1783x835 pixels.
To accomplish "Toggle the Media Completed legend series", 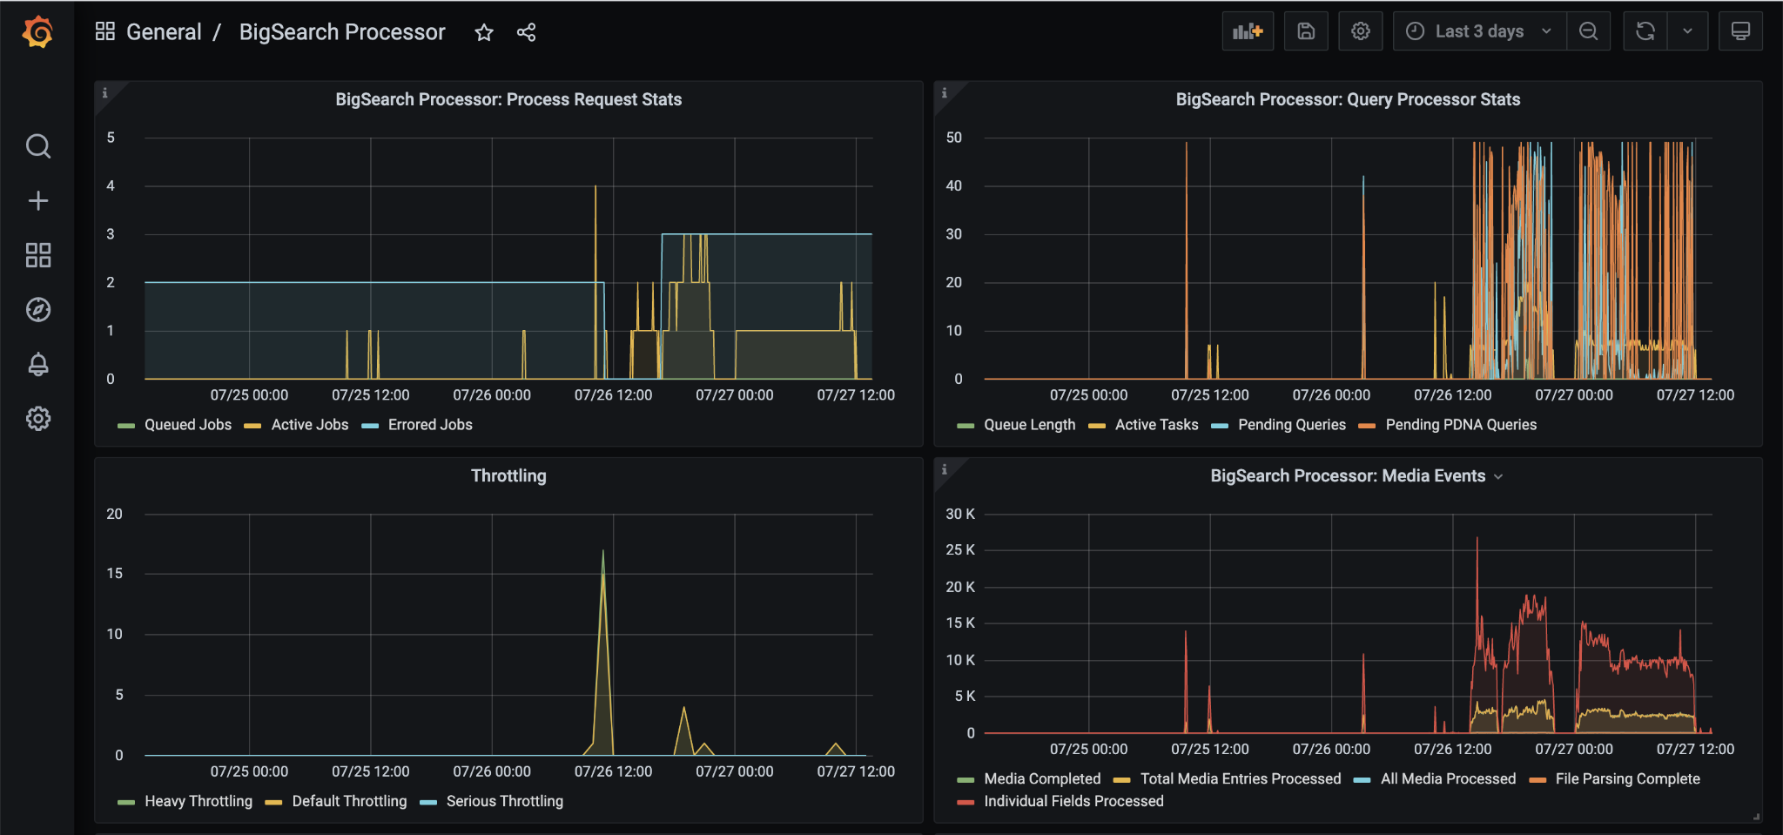I will 1042,779.
